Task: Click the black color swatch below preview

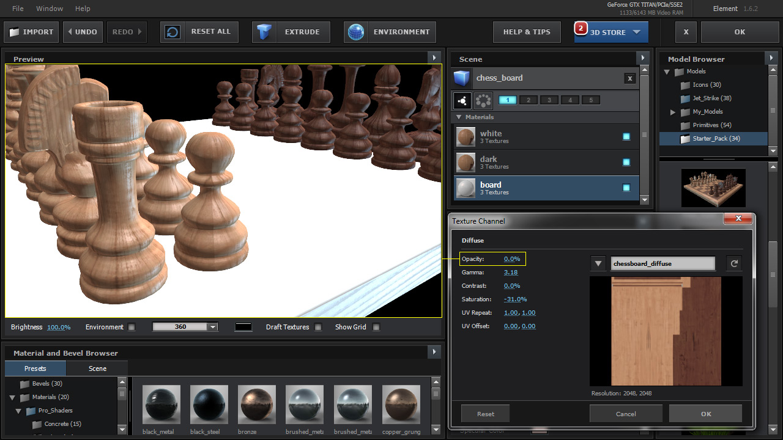Action: pos(243,327)
